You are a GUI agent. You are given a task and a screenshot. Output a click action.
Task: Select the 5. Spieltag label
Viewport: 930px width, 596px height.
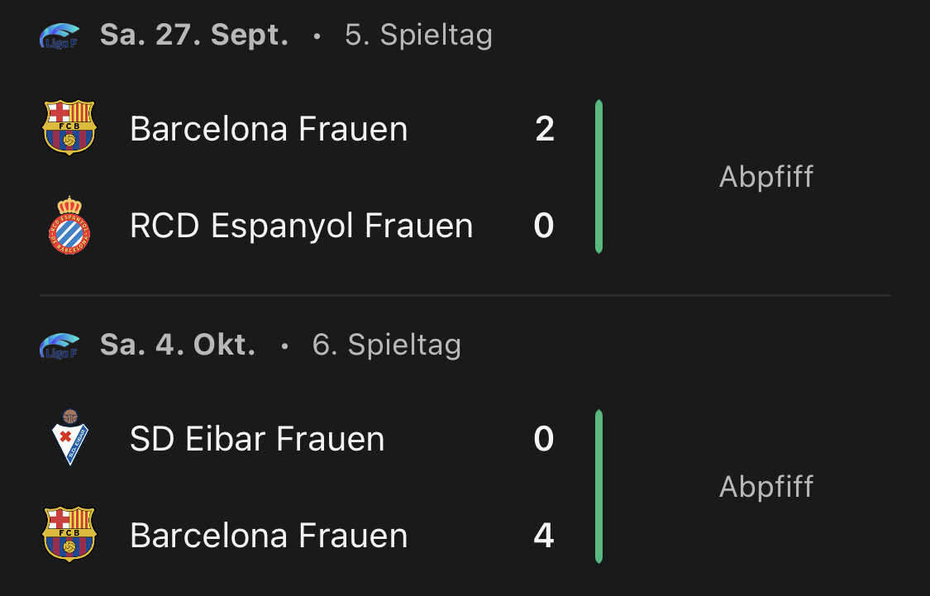418,36
